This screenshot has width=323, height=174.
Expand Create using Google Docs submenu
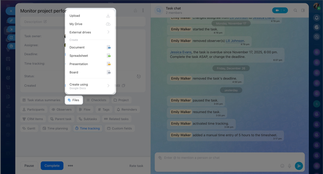pyautogui.click(x=90, y=86)
